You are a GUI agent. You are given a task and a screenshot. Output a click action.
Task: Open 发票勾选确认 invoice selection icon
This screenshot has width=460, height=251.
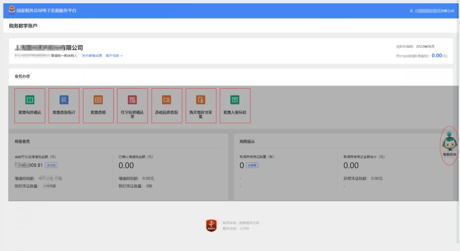[x=30, y=100]
